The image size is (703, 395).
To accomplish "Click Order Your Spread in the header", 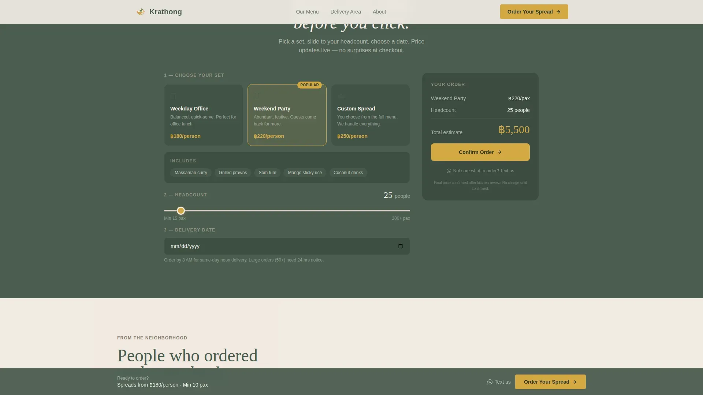I will point(534,12).
